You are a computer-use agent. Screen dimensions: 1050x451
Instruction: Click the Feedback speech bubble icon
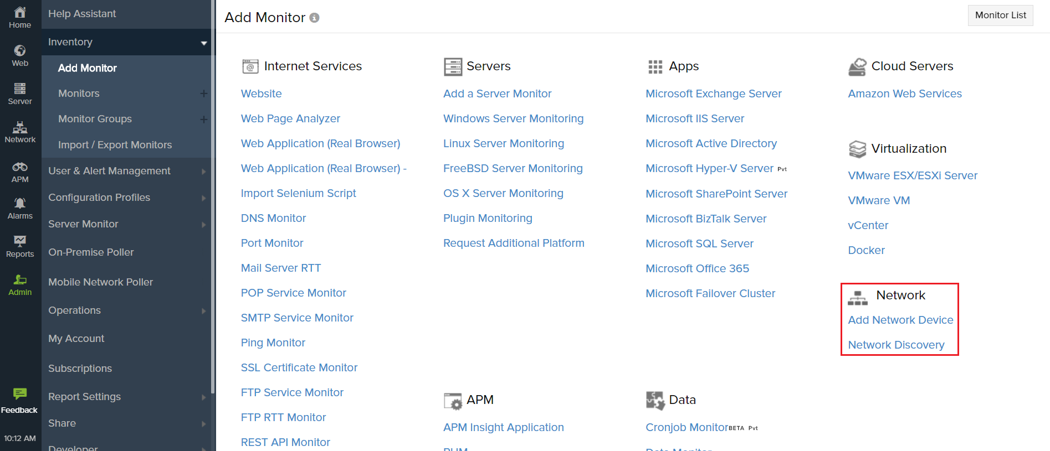tap(20, 394)
